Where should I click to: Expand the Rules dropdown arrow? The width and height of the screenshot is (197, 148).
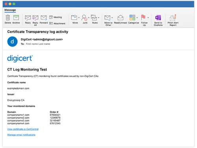click(x=98, y=18)
